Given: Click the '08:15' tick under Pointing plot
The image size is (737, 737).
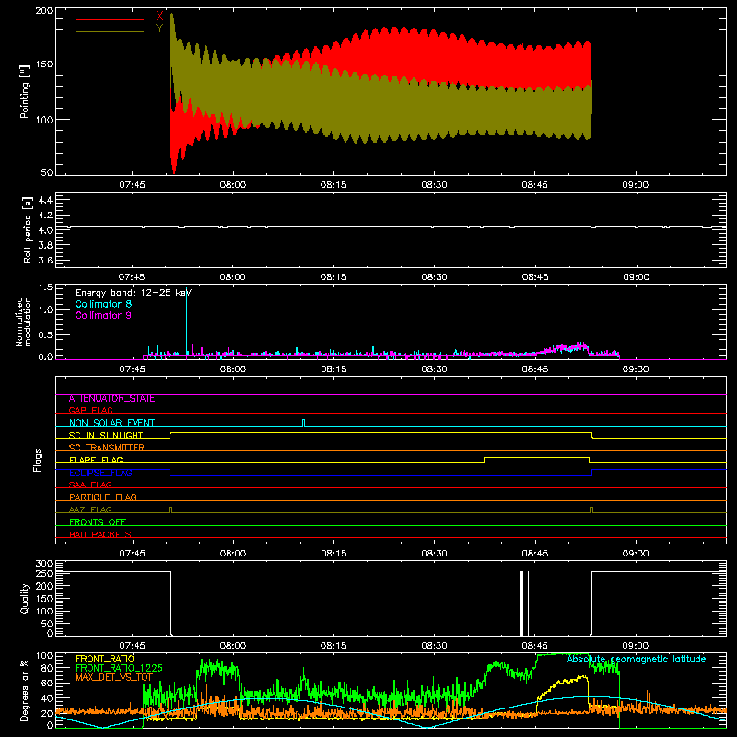Looking at the screenshot, I should pos(333,185).
